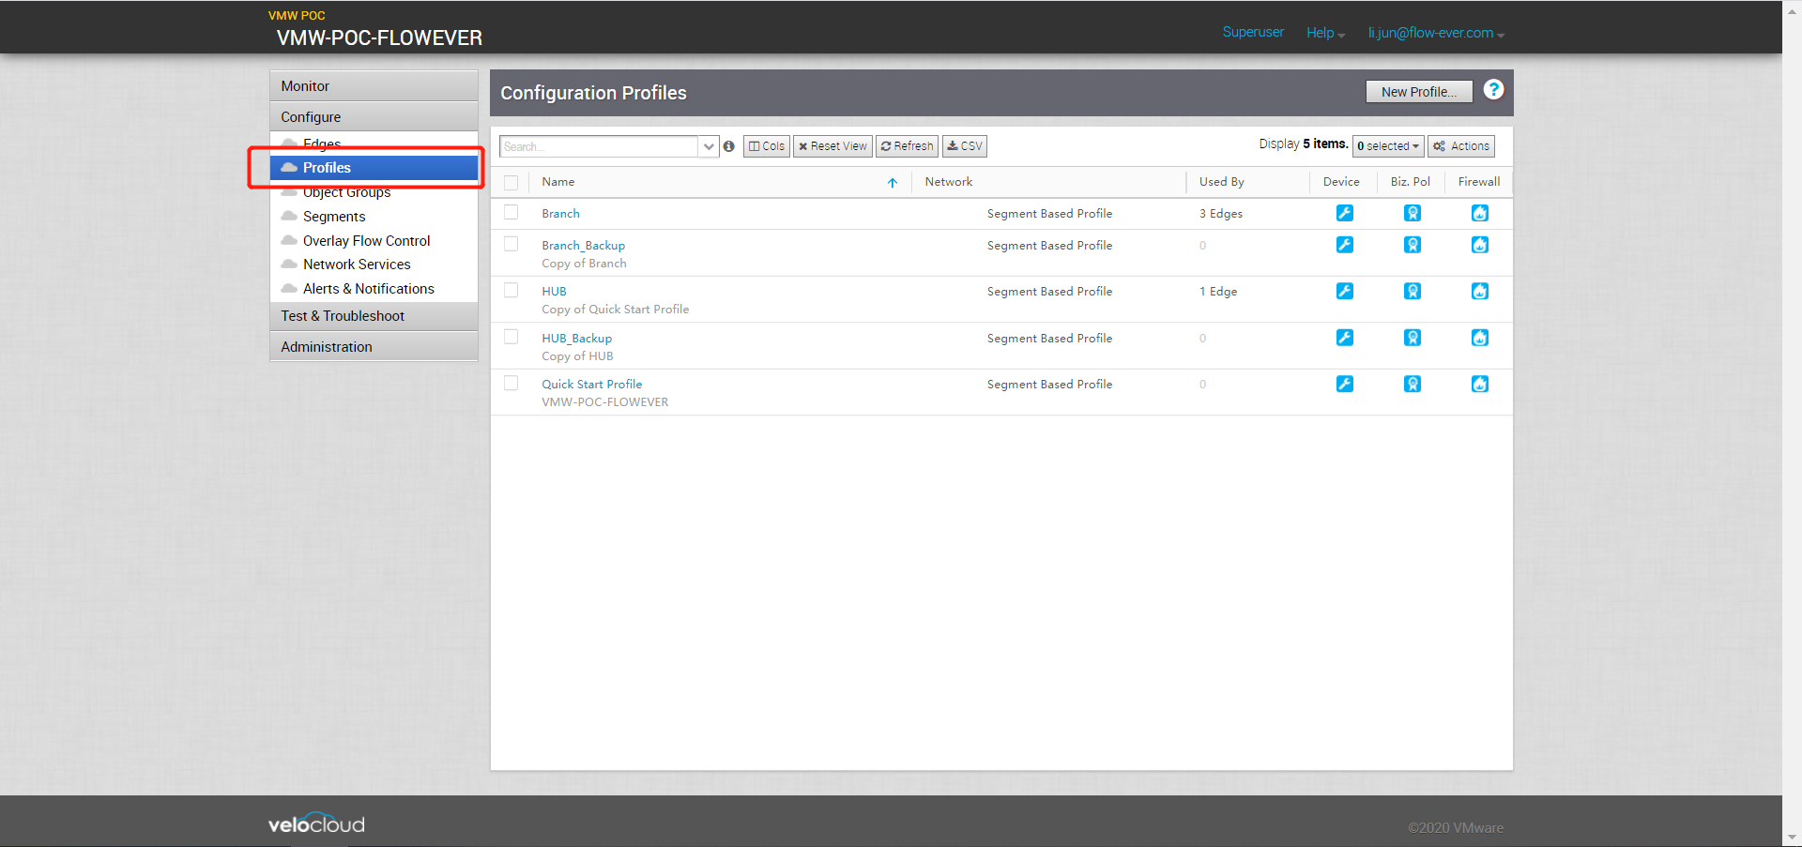Open Network Services page
1802x847 pixels.
click(x=357, y=265)
